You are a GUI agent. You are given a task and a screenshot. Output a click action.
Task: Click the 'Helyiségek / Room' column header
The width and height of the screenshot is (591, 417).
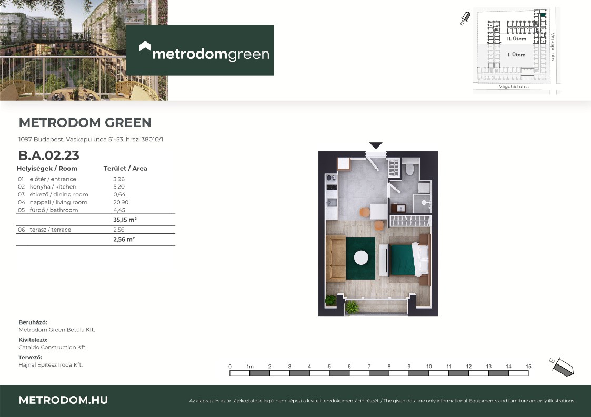pyautogui.click(x=47, y=169)
